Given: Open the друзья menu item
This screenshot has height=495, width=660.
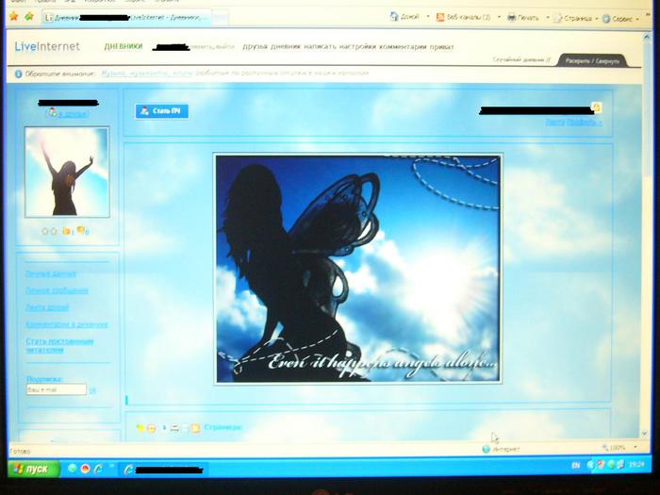Looking at the screenshot, I should (x=255, y=47).
